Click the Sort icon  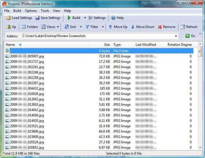tap(67, 27)
